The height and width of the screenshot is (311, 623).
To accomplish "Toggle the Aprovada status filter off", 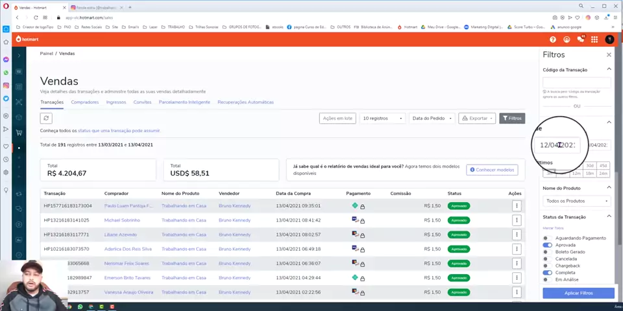I will click(547, 245).
